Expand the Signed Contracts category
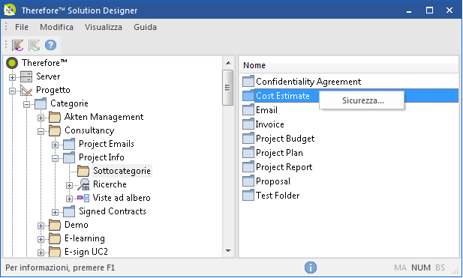Image resolution: width=463 pixels, height=278 pixels. click(55, 213)
